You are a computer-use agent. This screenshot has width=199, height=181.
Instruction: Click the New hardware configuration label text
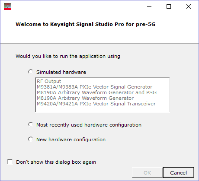pyautogui.click(x=71, y=140)
